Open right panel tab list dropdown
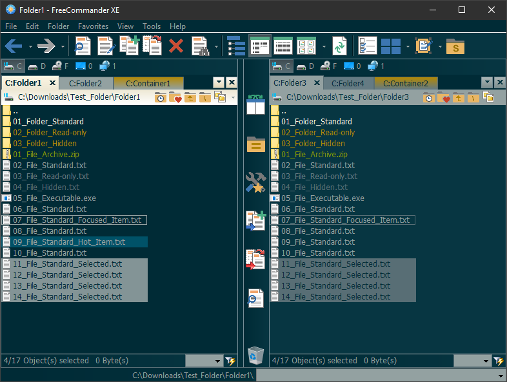The width and height of the screenshot is (507, 382). [487, 82]
